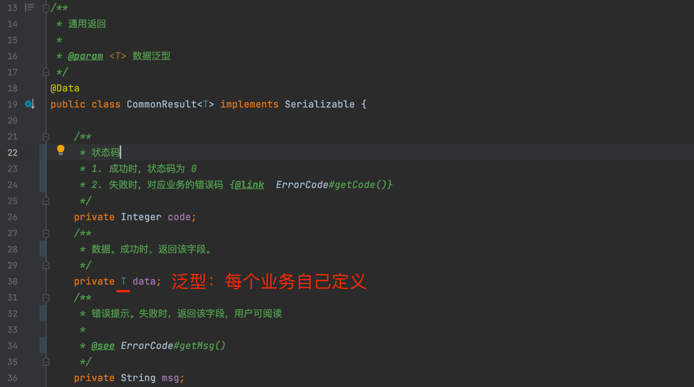Fold the data comment block at line 27
The height and width of the screenshot is (387, 694).
(x=46, y=234)
